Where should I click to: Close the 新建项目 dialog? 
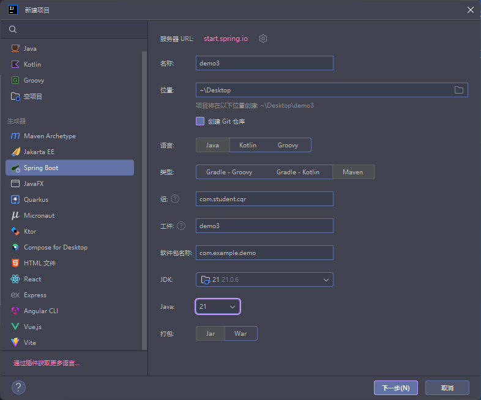[470, 10]
